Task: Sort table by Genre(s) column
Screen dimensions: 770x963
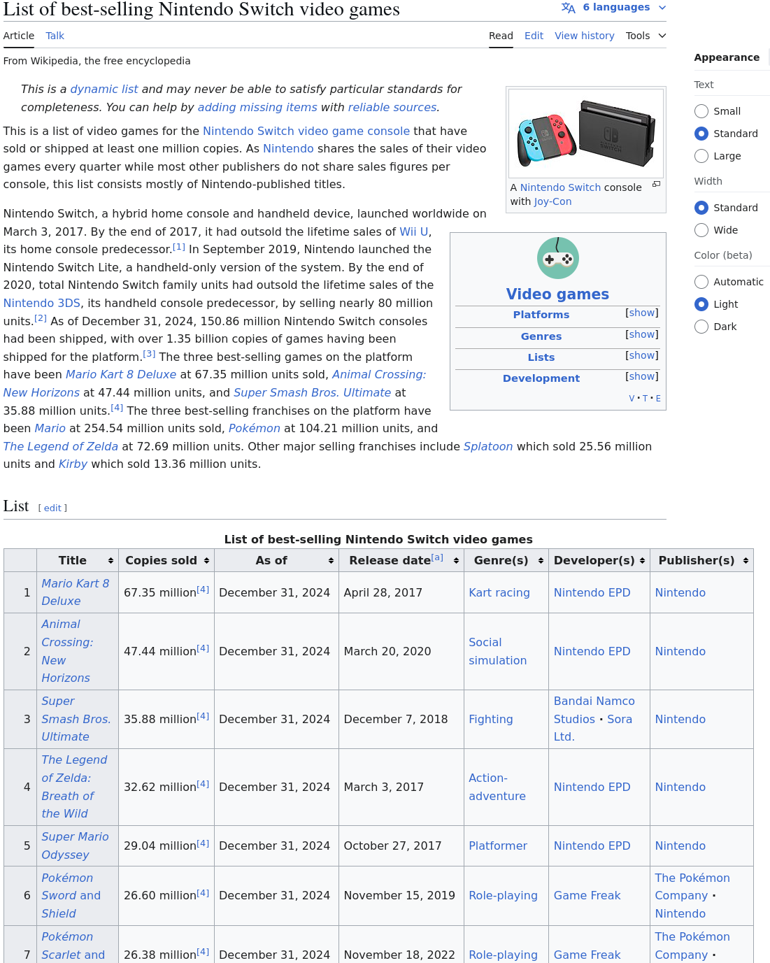Action: click(x=541, y=561)
